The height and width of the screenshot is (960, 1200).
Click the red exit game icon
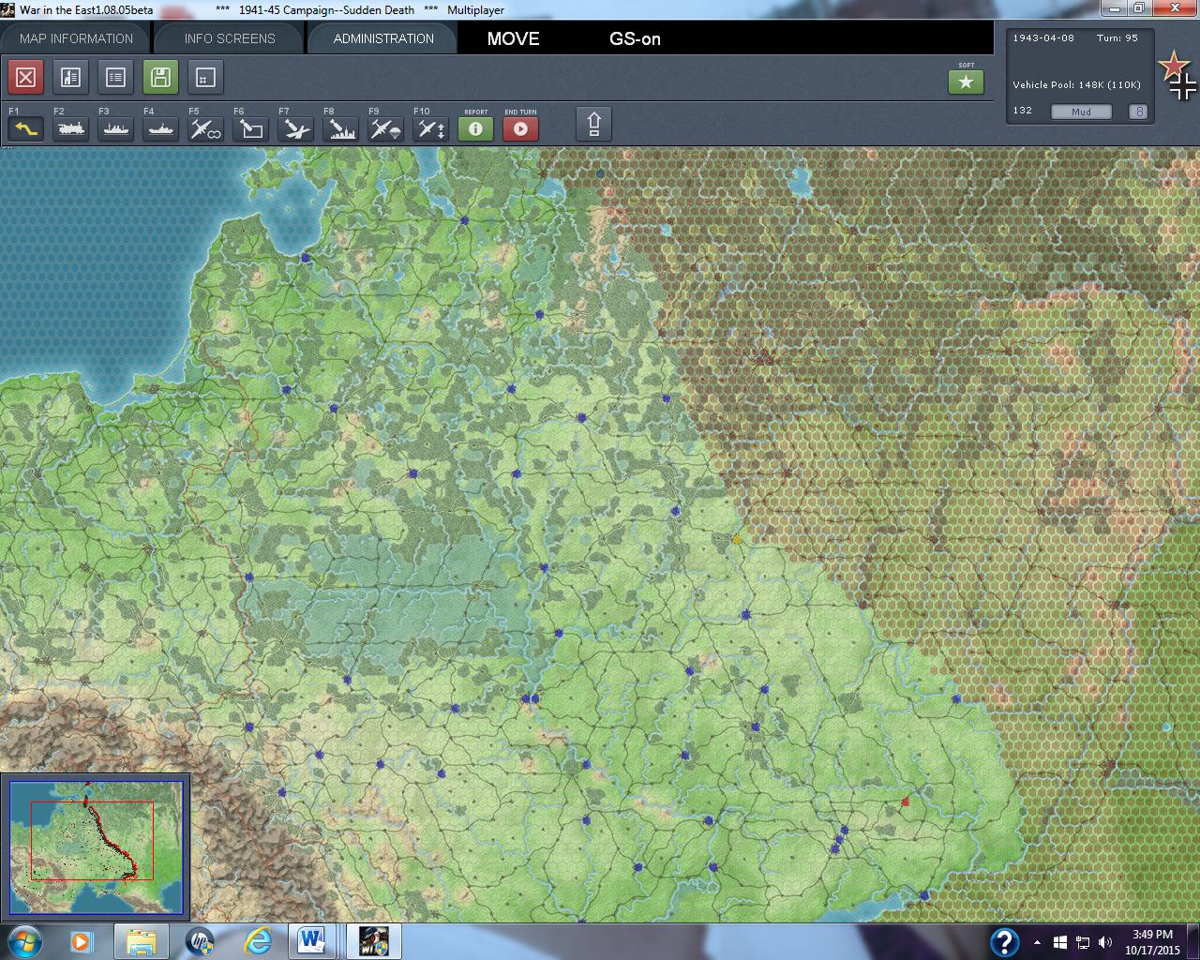pyautogui.click(x=26, y=77)
